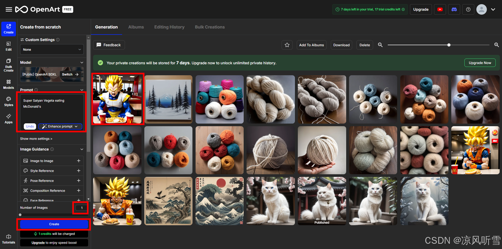Add Composition Reference plus icon
This screenshot has width=502, height=249.
click(x=79, y=190)
